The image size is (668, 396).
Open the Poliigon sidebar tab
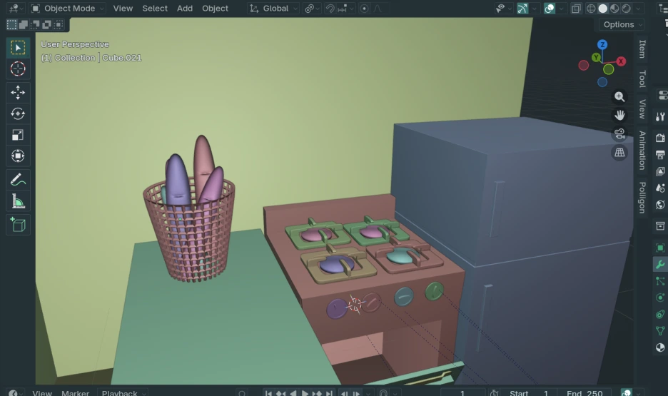click(x=642, y=198)
